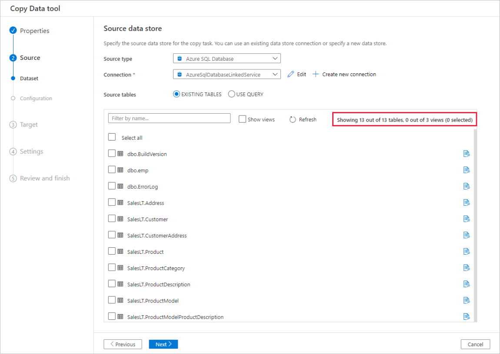Expand the Source type dropdown
500x354 pixels.
227,59
